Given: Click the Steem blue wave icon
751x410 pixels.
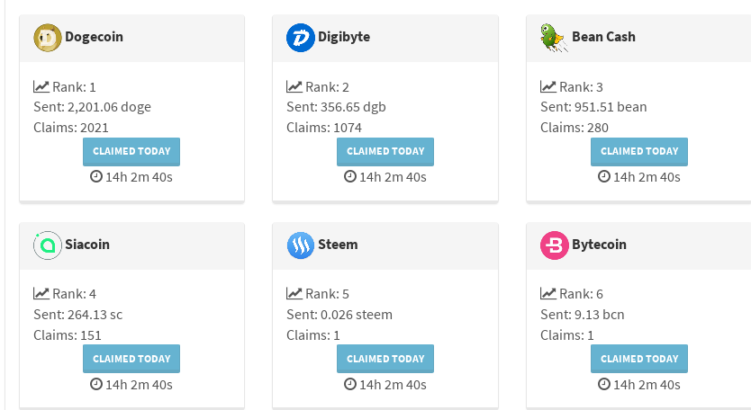Looking at the screenshot, I should pyautogui.click(x=300, y=245).
